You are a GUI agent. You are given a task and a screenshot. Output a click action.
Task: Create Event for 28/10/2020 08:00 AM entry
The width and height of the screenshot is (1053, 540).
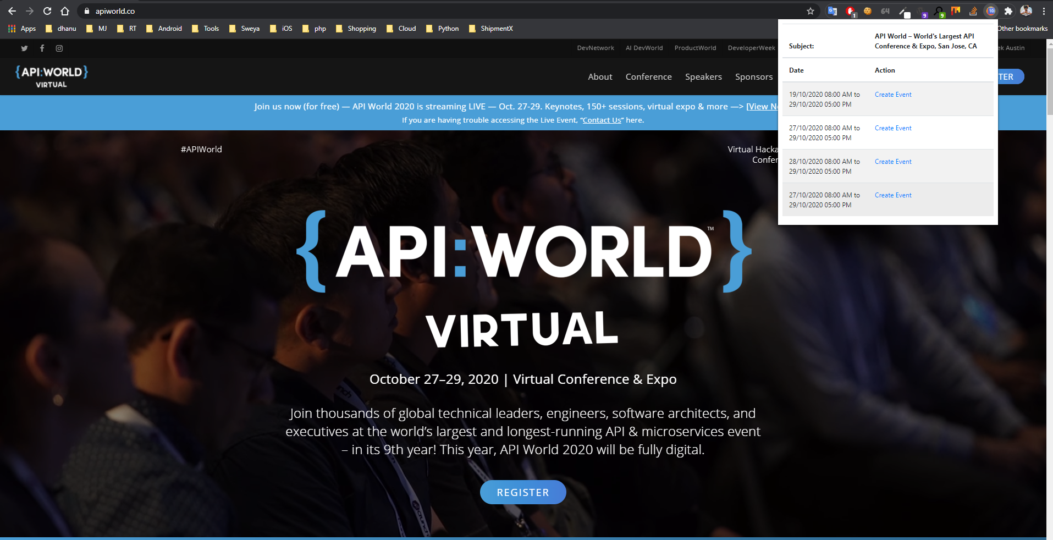[x=893, y=162]
